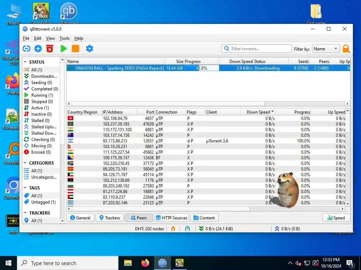This screenshot has height=270, width=361.
Task: Click the orange lock UI icon
Action: pos(346,49)
